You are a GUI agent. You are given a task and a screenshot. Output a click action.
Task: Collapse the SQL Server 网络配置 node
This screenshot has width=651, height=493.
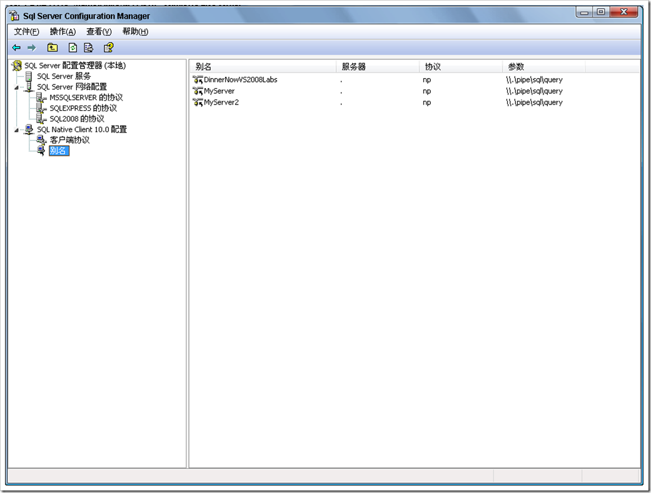pos(17,88)
